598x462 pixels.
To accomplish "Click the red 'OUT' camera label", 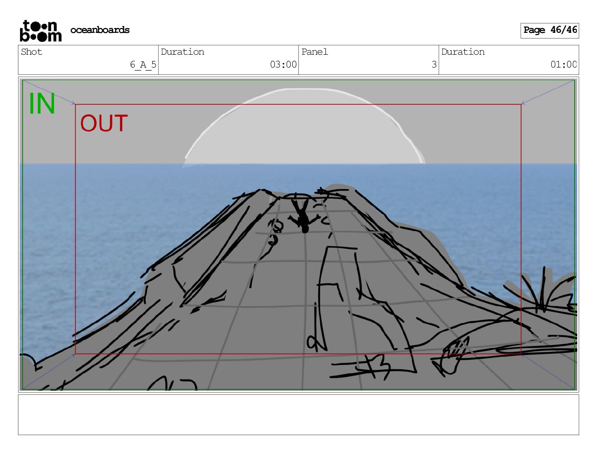I will pos(104,123).
